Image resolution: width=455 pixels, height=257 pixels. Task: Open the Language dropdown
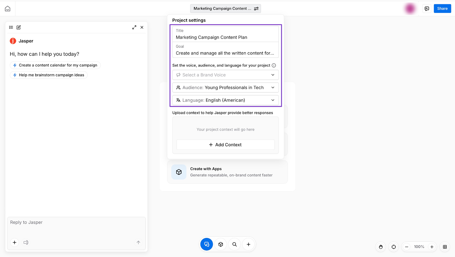226,100
